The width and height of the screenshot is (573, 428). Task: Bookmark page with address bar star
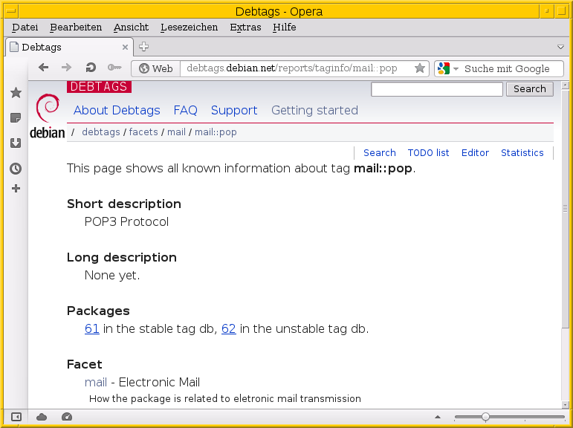click(x=420, y=68)
